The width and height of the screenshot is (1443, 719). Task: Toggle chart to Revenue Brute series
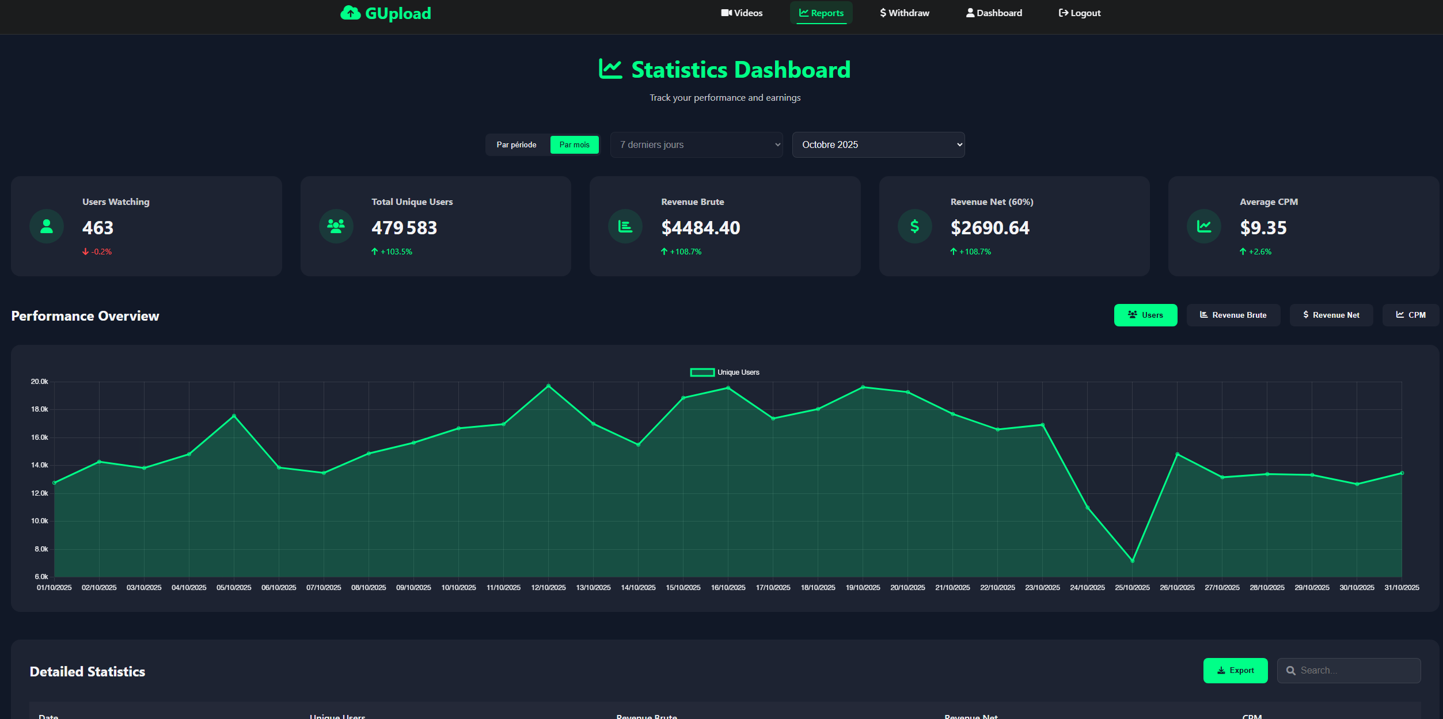1233,315
